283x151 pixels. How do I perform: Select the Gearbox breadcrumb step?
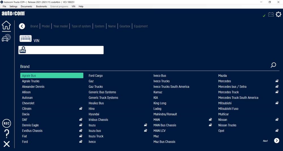point(125,26)
